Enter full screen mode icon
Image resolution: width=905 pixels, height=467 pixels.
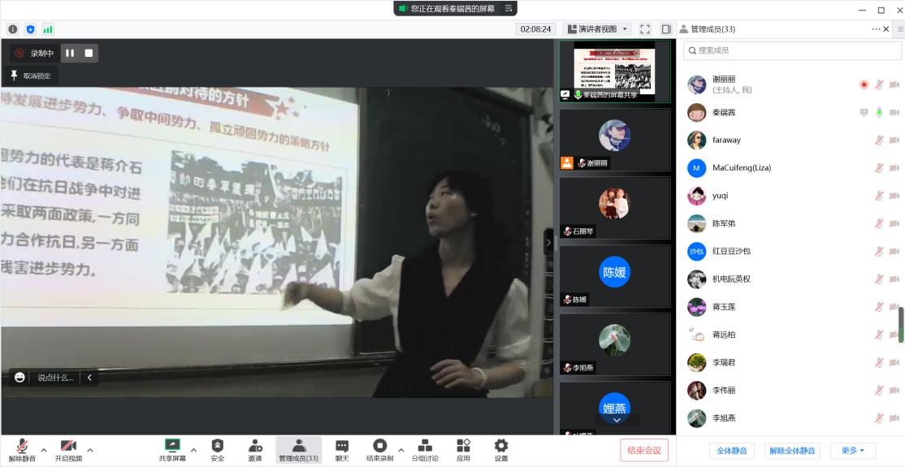(x=645, y=29)
